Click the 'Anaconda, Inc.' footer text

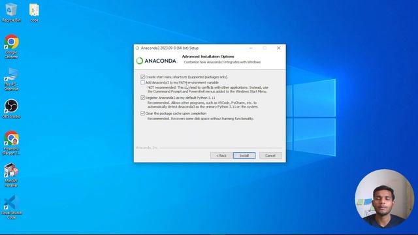coord(146,148)
